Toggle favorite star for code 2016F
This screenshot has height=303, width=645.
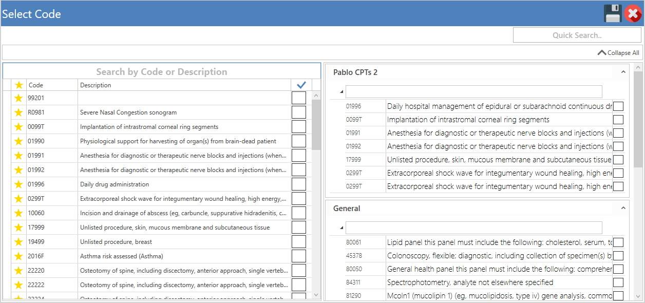(x=19, y=256)
